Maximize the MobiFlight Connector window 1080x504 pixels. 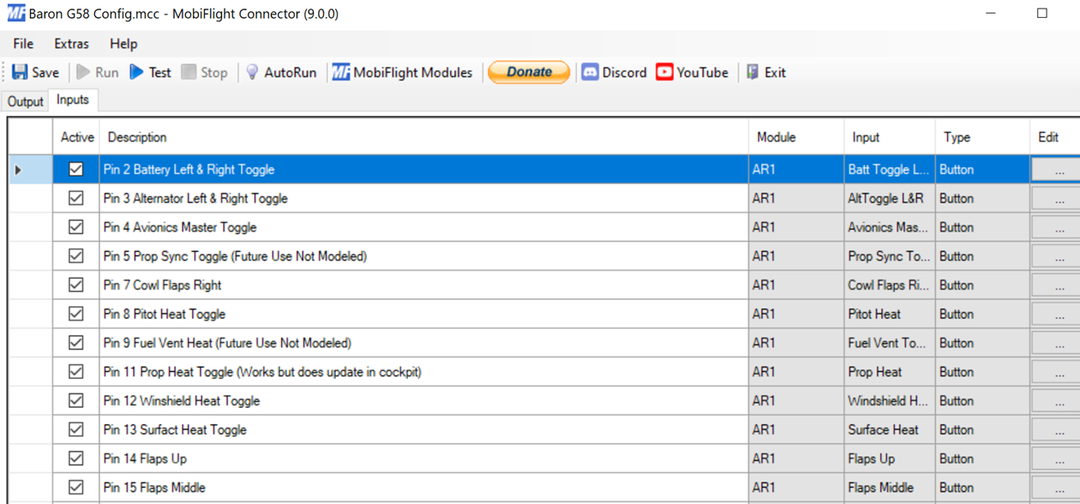(x=1042, y=13)
